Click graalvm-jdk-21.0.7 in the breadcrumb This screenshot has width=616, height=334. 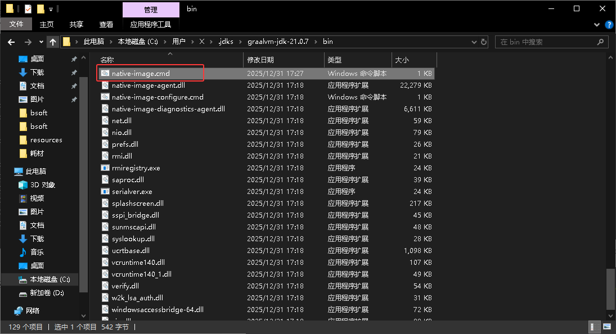click(x=278, y=42)
